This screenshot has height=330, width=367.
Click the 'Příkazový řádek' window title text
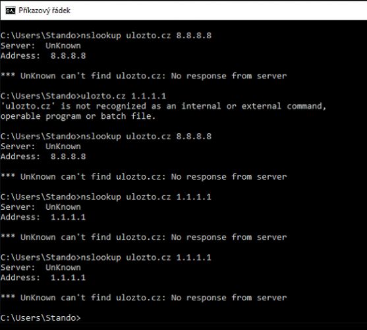coord(44,11)
